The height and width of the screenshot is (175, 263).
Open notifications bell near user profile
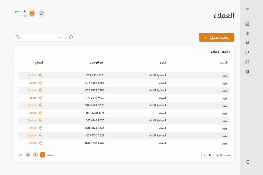tap(42, 14)
